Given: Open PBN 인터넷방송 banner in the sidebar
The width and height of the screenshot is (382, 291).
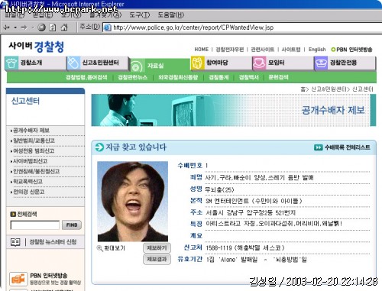Looking at the screenshot, I should pyautogui.click(x=45, y=279).
